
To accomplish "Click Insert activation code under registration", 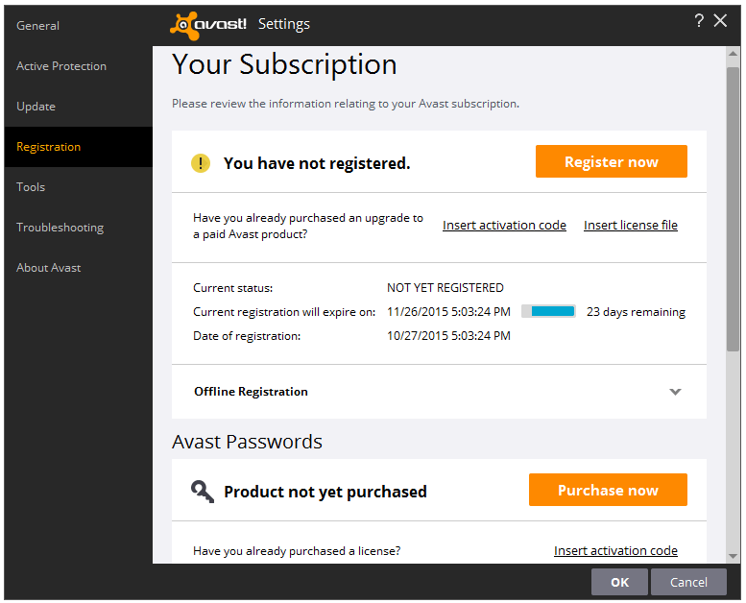I will (x=504, y=226).
